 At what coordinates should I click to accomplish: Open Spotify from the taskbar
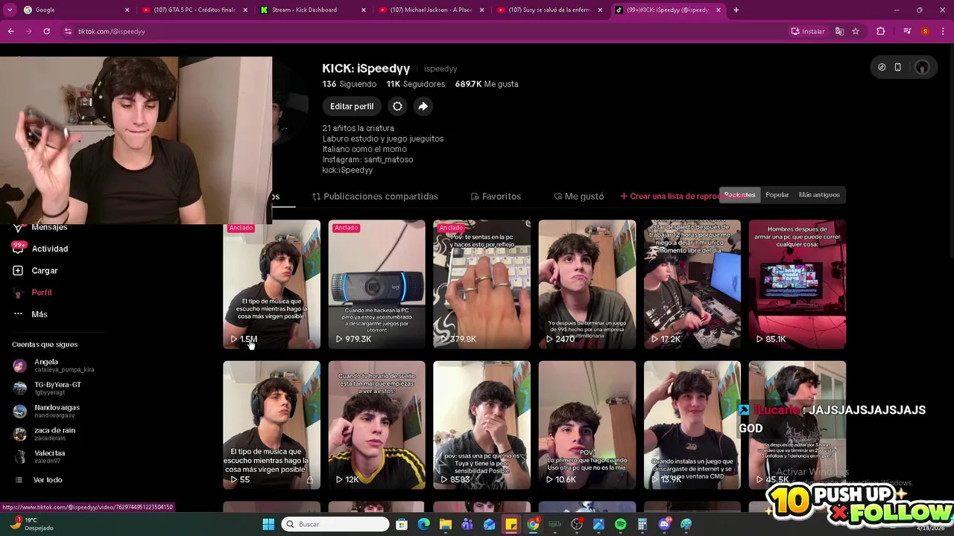[x=621, y=524]
